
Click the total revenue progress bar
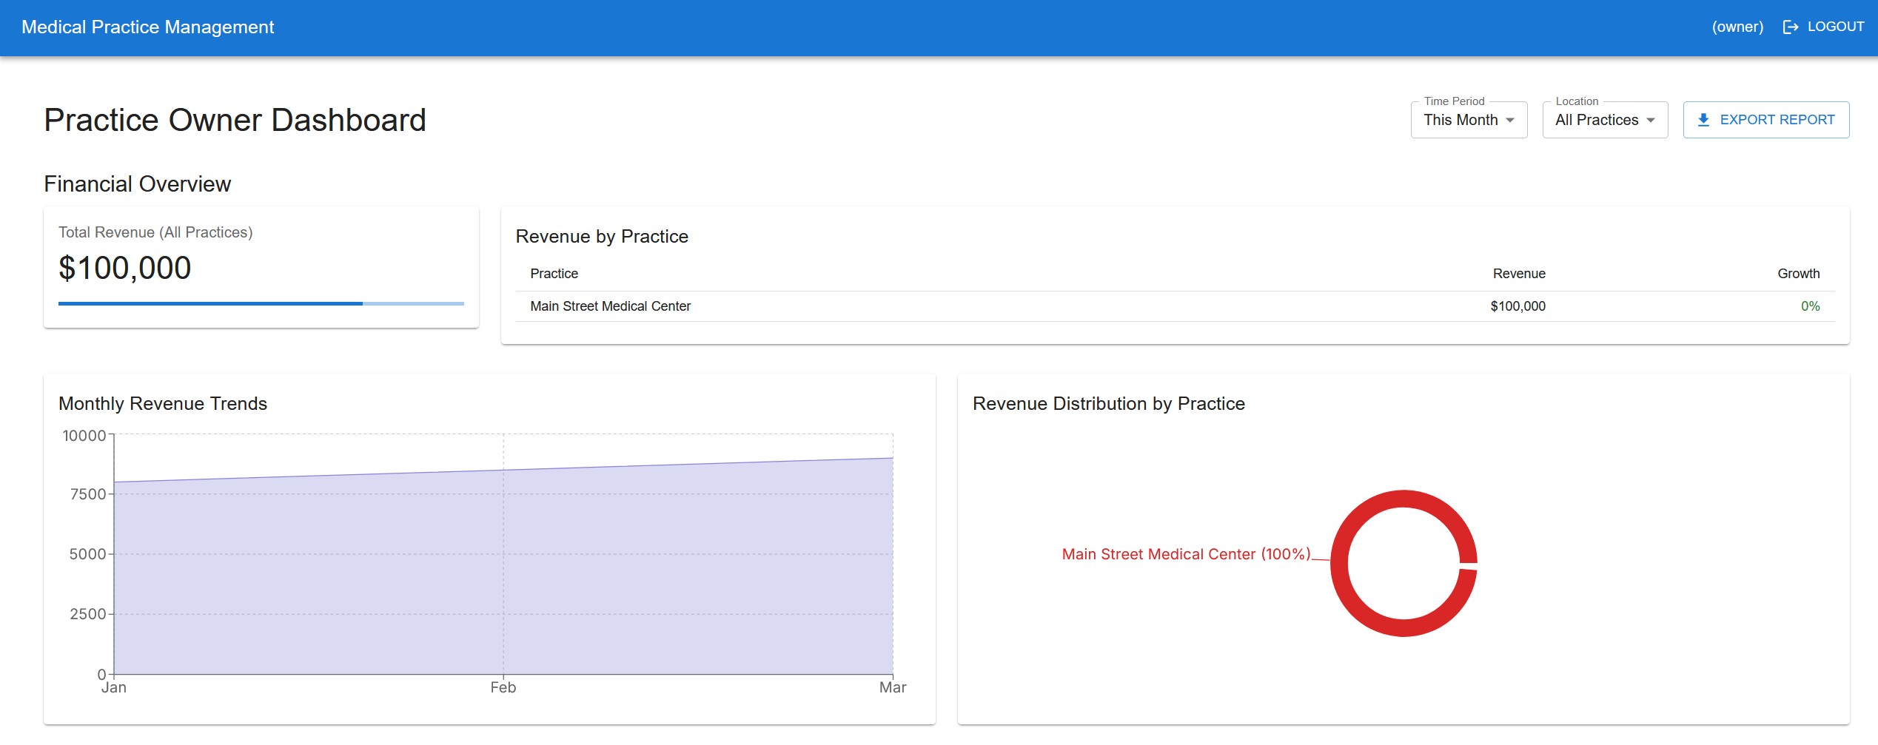(261, 303)
